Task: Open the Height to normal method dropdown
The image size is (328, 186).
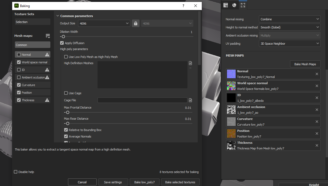Action: coord(290,27)
